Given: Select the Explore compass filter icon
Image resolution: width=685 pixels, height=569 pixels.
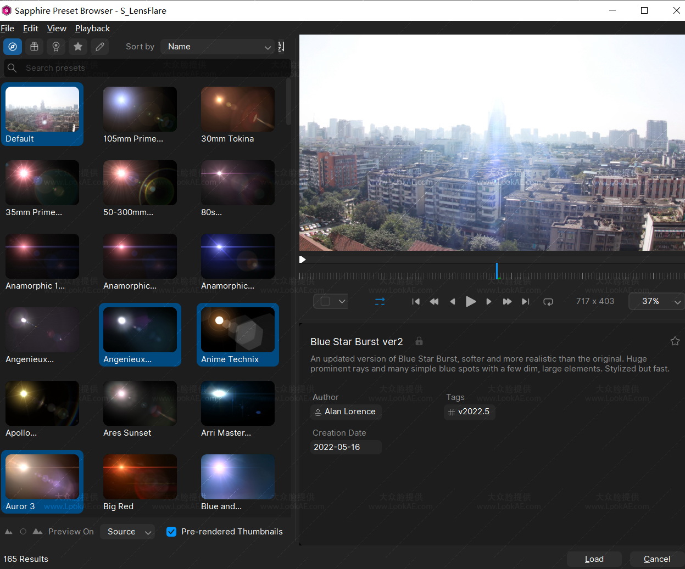Looking at the screenshot, I should point(13,47).
